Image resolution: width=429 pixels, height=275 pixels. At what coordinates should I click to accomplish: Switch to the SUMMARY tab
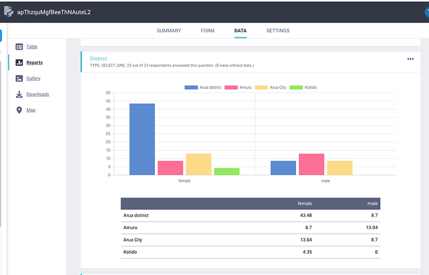[169, 30]
